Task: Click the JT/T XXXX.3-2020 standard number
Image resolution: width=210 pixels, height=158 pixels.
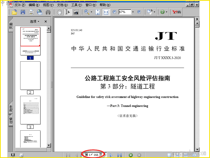Action: coord(167,58)
